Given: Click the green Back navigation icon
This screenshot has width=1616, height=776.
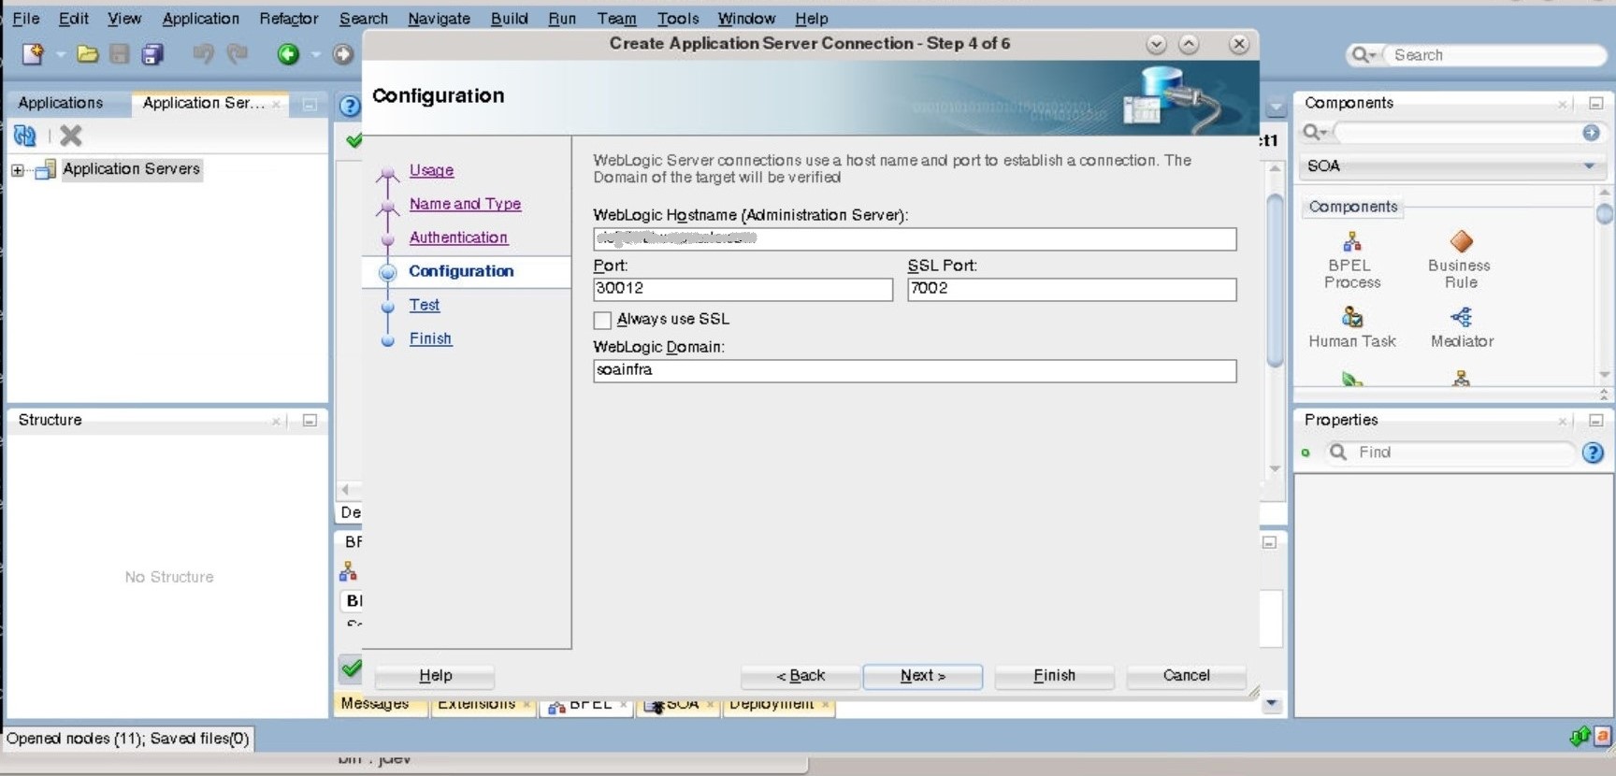Looking at the screenshot, I should [x=288, y=54].
